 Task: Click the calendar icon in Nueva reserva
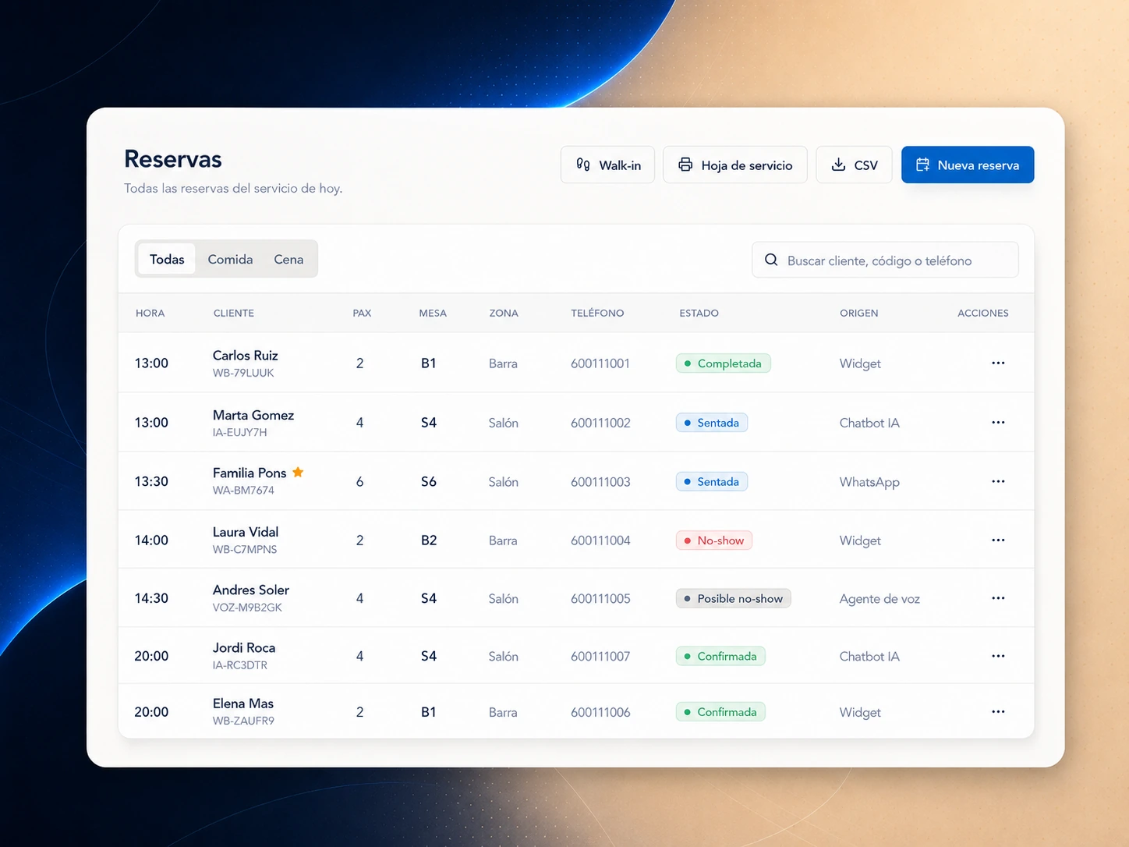(922, 165)
